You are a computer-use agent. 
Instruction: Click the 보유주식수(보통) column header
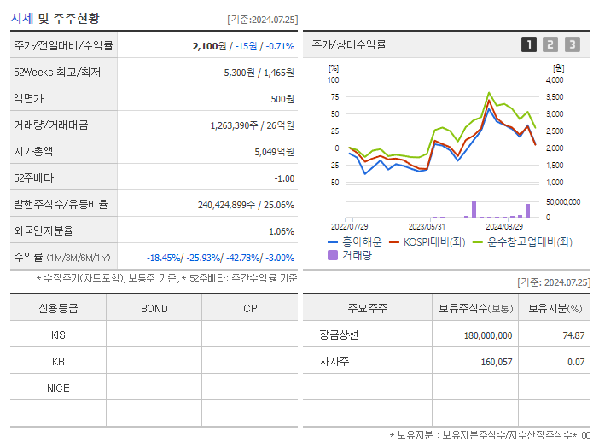(x=475, y=308)
